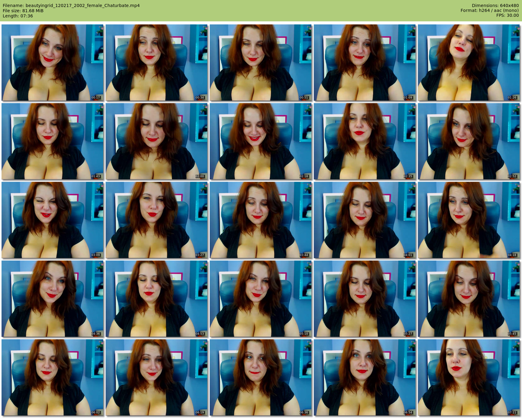Select the thumbnail labeled 06:36

261,377
